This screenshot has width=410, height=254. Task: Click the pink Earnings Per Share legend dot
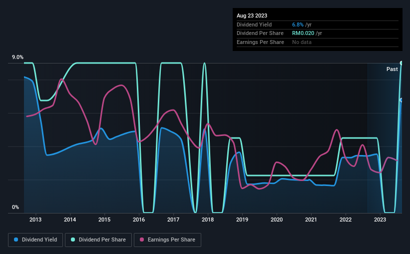(x=142, y=239)
